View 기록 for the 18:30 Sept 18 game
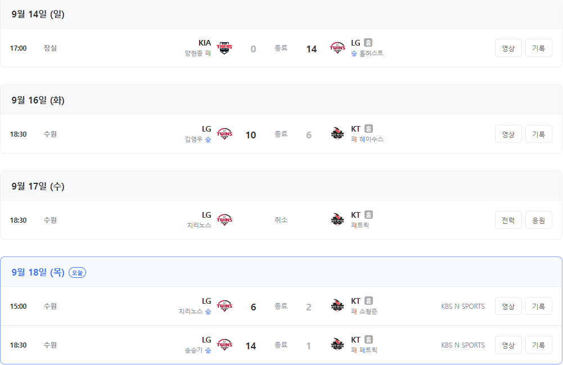The height and width of the screenshot is (365, 563). pos(539,345)
